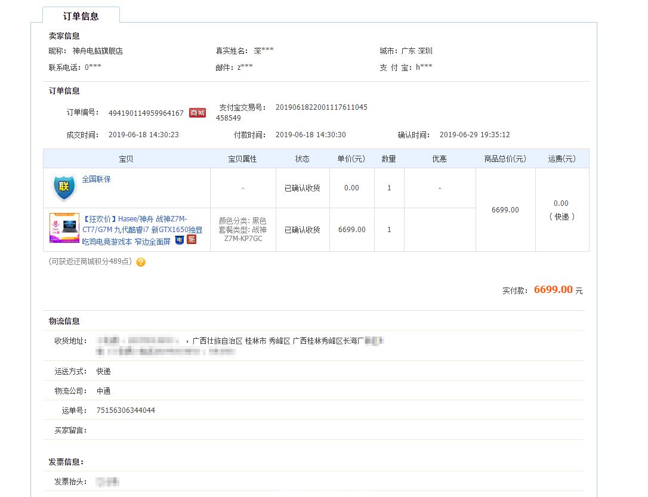Open the 全国联保 link
The height and width of the screenshot is (497, 648).
96,179
